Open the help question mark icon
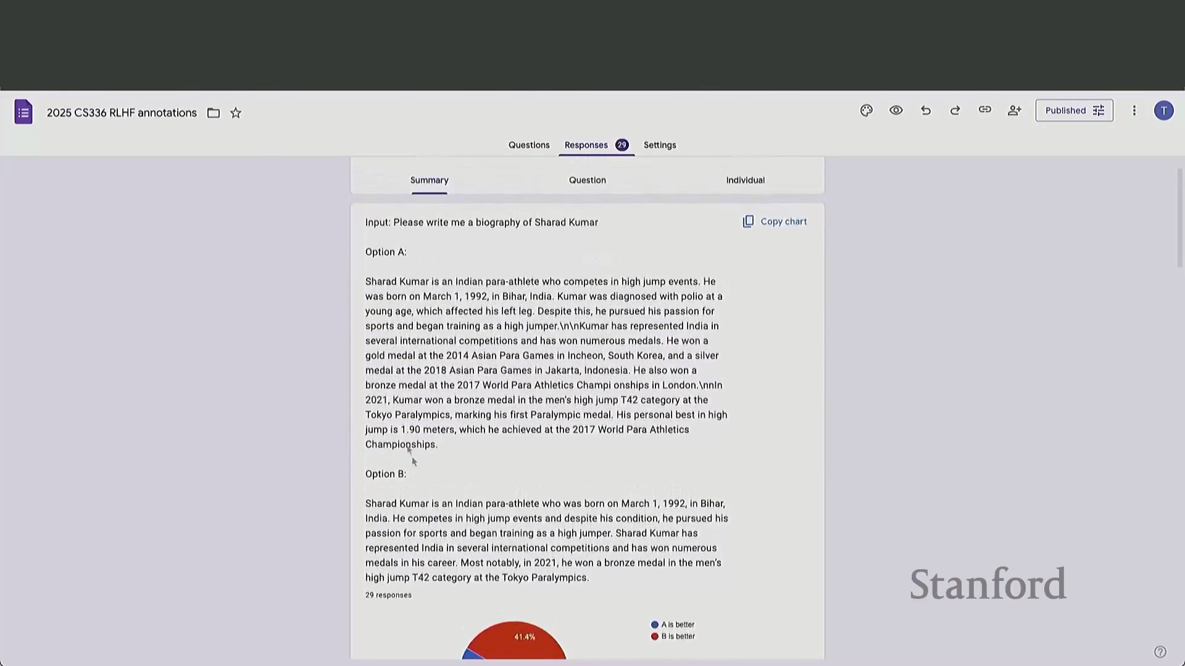The width and height of the screenshot is (1185, 666). click(1160, 652)
